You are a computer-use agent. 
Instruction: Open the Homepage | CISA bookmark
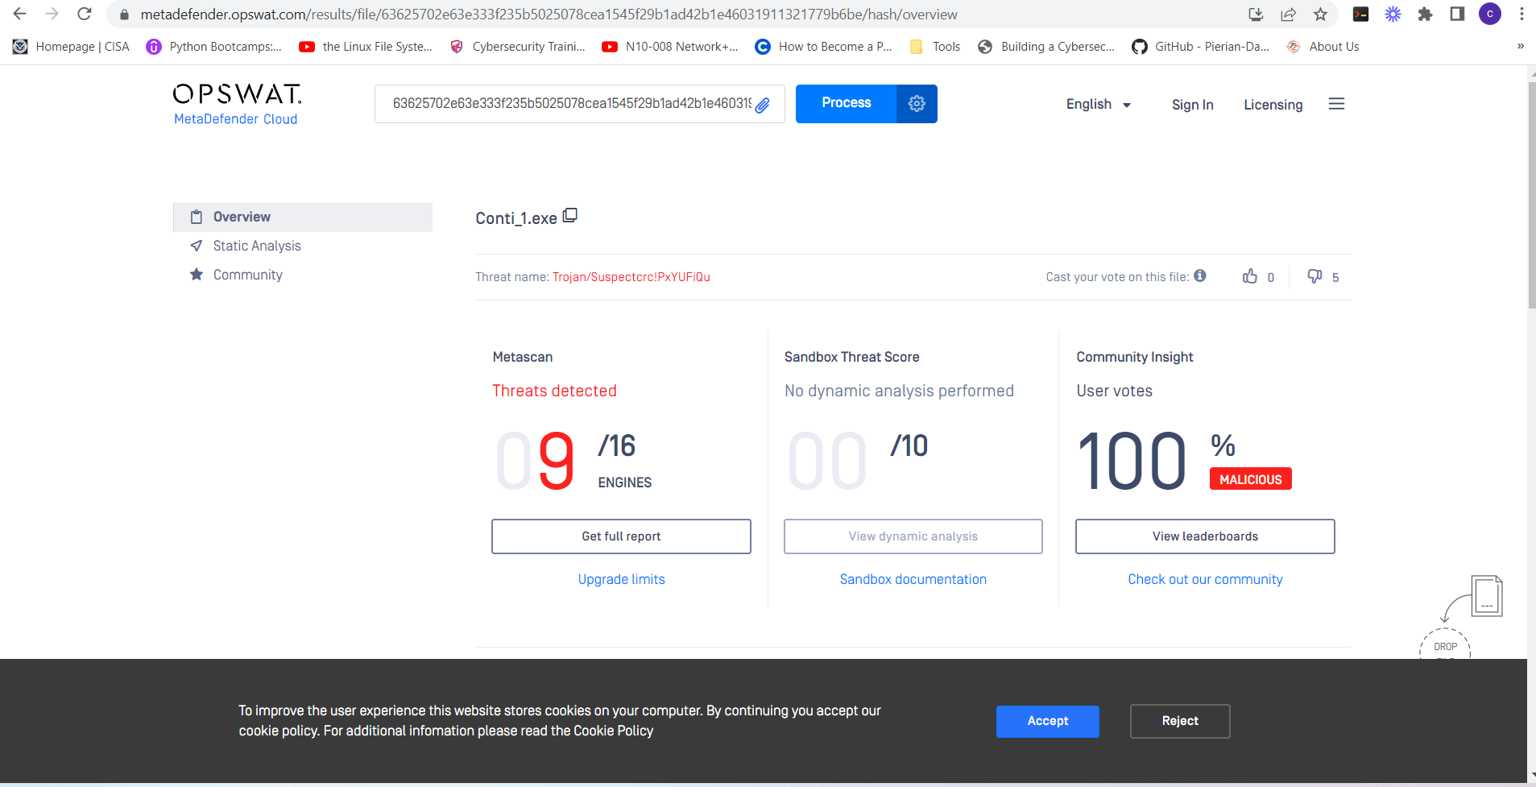pos(71,47)
